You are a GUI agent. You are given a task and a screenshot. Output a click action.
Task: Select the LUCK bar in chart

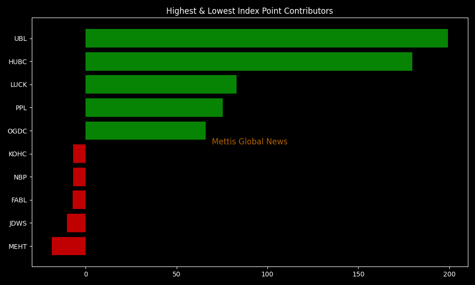pos(161,85)
